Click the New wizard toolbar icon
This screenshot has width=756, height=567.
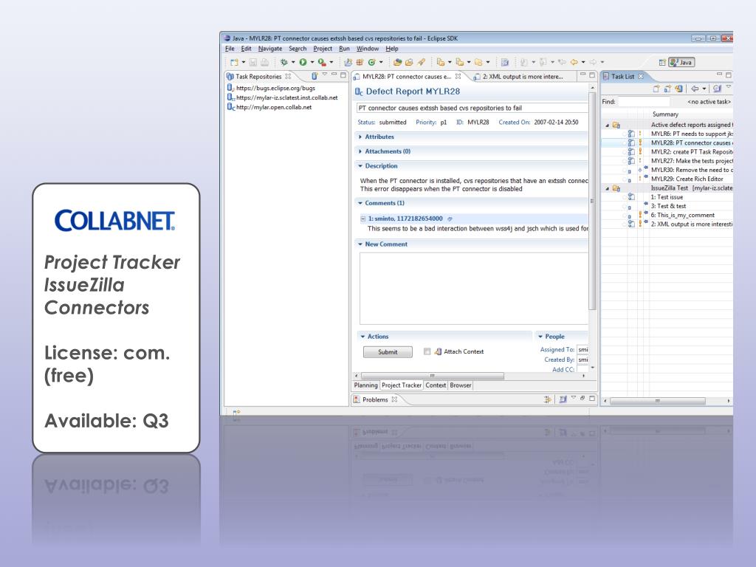(234, 62)
